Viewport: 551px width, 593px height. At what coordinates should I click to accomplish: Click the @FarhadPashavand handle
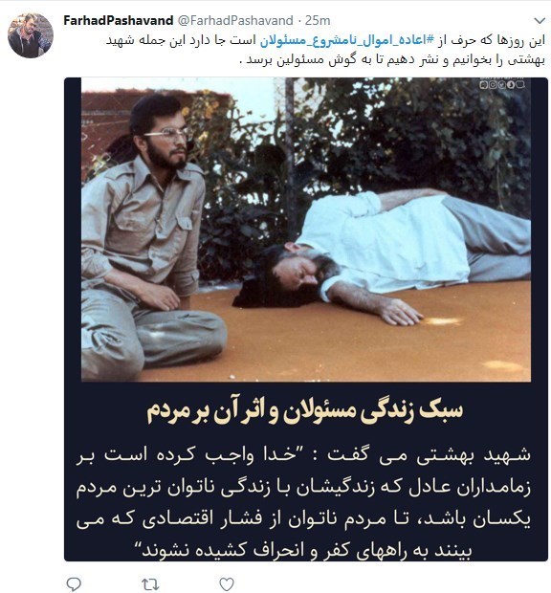(235, 20)
